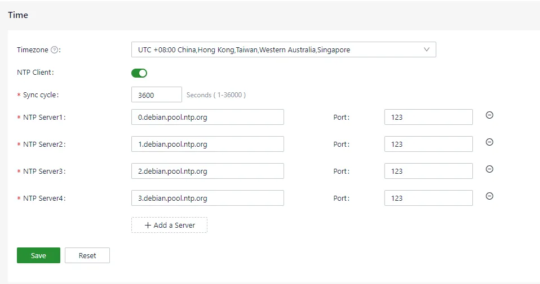The width and height of the screenshot is (540, 284).
Task: Click the 'Port:' label beside NTP Server1
Action: point(341,118)
